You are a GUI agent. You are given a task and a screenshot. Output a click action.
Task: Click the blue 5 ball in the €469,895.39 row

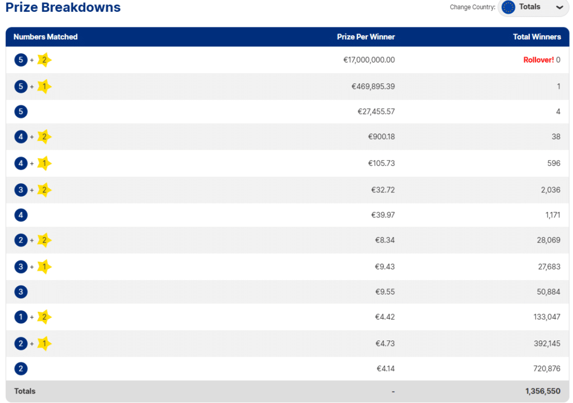coord(21,87)
